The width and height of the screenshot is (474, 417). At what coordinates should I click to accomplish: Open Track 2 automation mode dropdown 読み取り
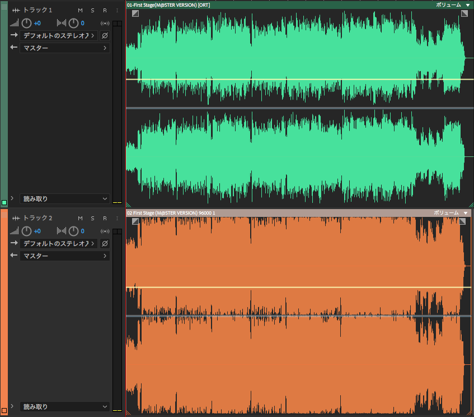tap(65, 407)
